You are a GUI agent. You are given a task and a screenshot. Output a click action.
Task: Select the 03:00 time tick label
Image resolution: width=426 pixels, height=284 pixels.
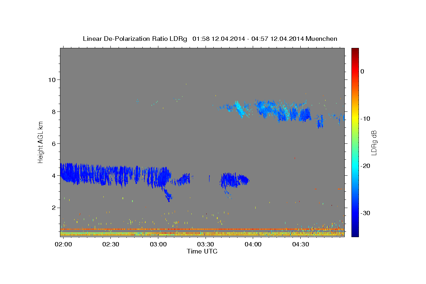(x=158, y=245)
